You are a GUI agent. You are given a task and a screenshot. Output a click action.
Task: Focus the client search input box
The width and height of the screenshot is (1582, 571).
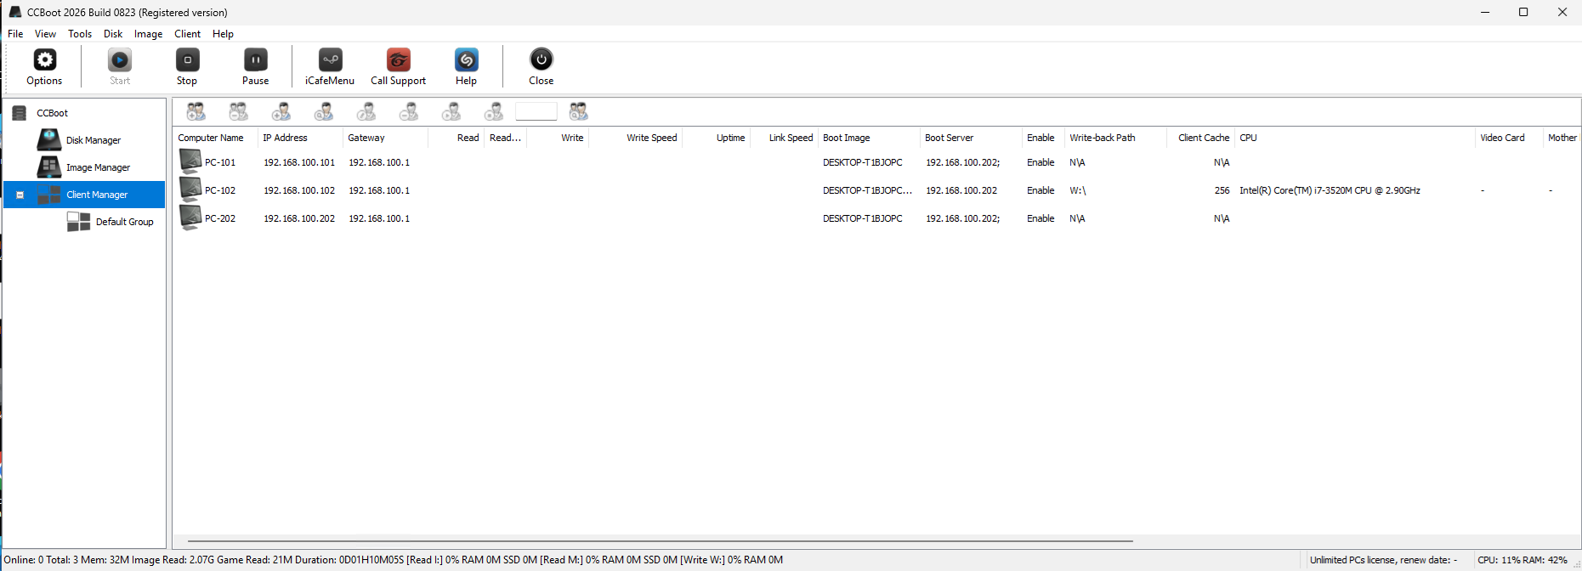536,111
